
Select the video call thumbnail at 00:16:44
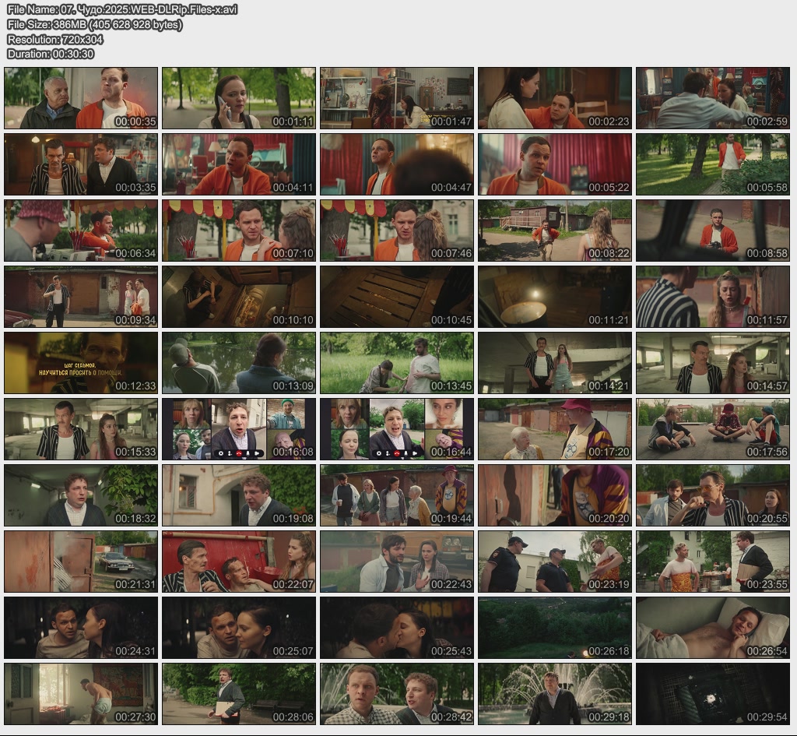pos(397,429)
